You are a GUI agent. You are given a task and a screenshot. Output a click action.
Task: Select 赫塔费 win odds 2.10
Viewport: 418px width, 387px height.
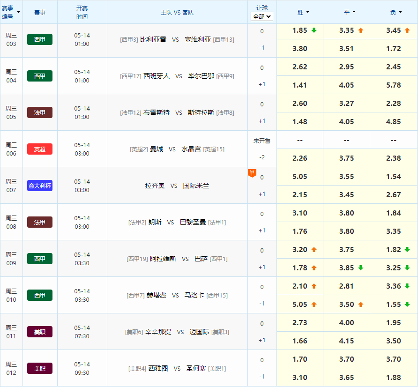300,286
